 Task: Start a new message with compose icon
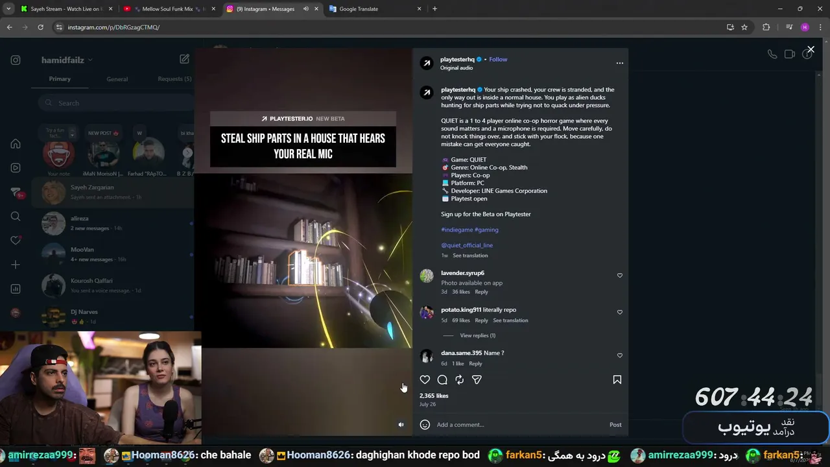point(184,59)
